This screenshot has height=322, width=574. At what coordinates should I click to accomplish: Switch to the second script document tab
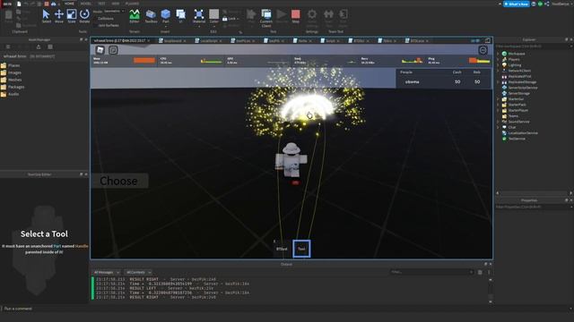point(209,41)
